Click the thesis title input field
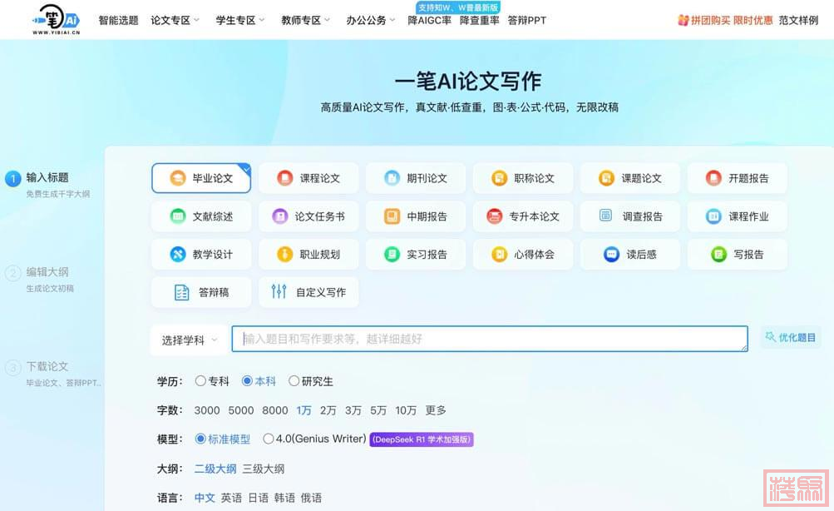 point(489,339)
